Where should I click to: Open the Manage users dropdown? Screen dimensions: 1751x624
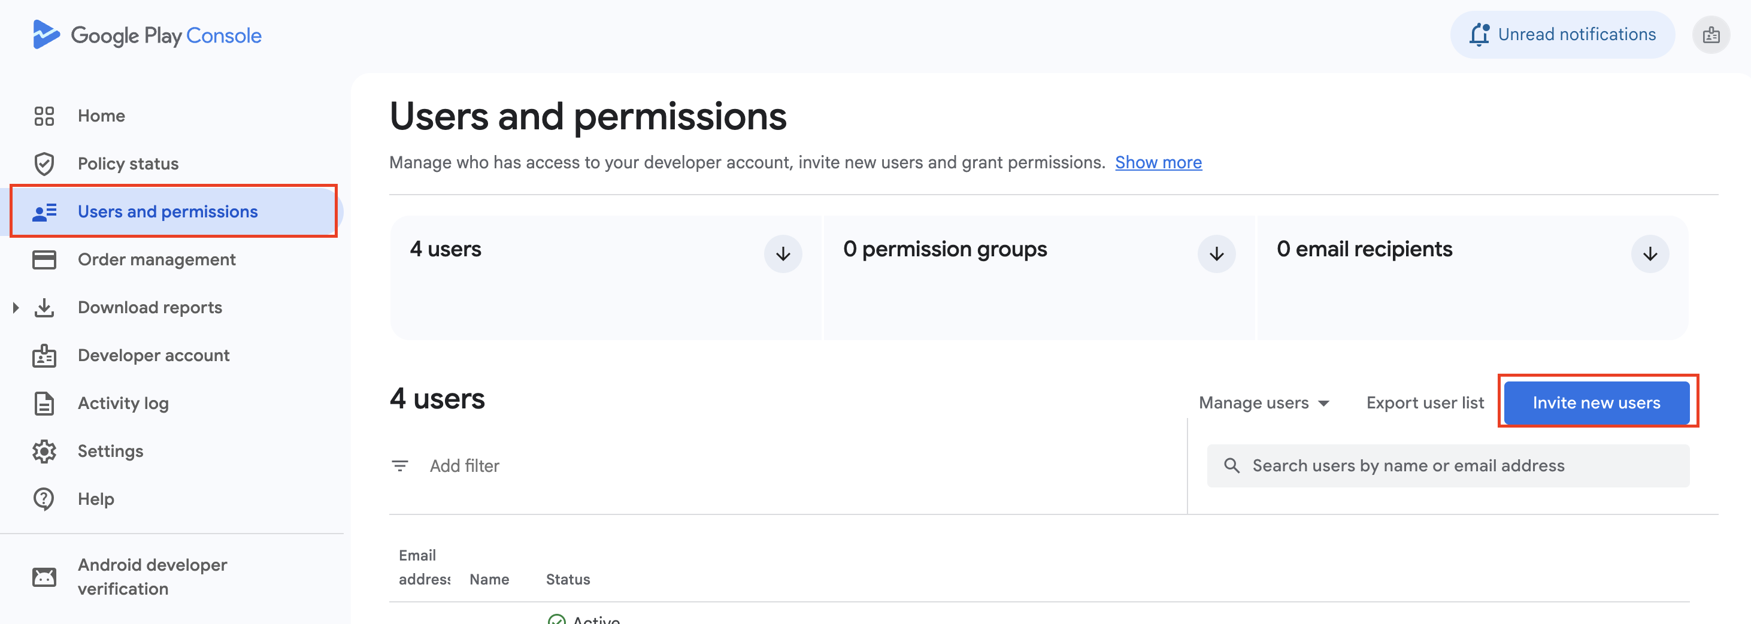click(1264, 403)
